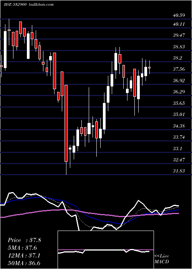The height and width of the screenshot is (269, 192).
Task: Click the <<Live MACD label
Action: point(162,259)
